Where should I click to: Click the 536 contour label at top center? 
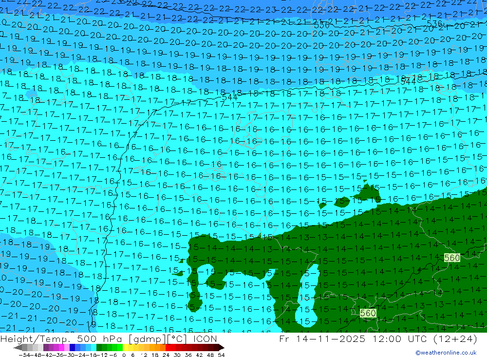click(321, 25)
